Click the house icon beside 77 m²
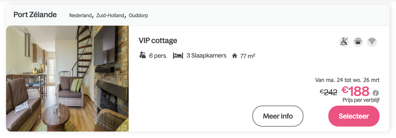The height and width of the screenshot is (138, 396). pos(234,56)
